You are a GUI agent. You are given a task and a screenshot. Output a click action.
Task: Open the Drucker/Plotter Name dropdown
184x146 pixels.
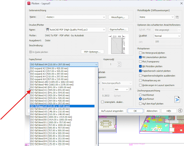coord(75,30)
